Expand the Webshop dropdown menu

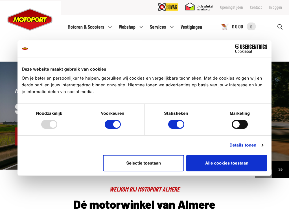point(131,27)
